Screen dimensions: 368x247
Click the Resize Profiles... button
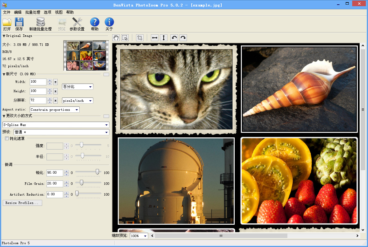pyautogui.click(x=22, y=203)
